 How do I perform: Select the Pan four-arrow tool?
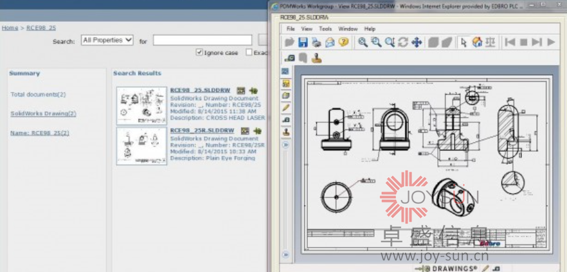pyautogui.click(x=417, y=42)
